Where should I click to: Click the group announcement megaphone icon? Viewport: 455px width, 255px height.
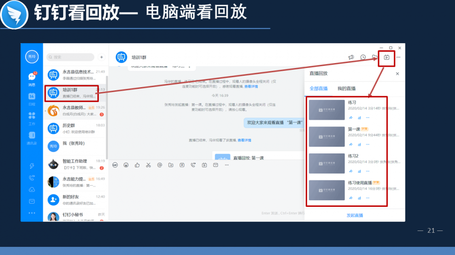pos(351,57)
